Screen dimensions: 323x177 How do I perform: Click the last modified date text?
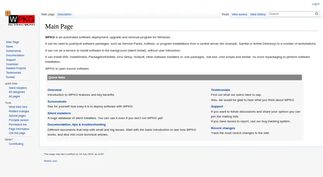click(74, 154)
